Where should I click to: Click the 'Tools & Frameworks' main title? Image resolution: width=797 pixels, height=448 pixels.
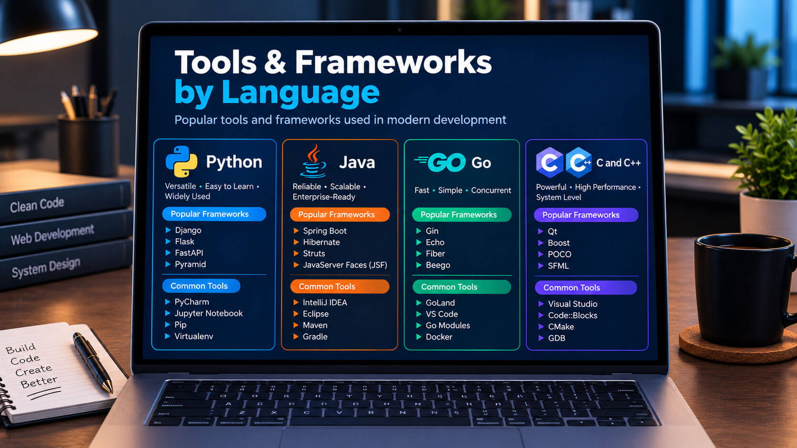click(x=333, y=62)
